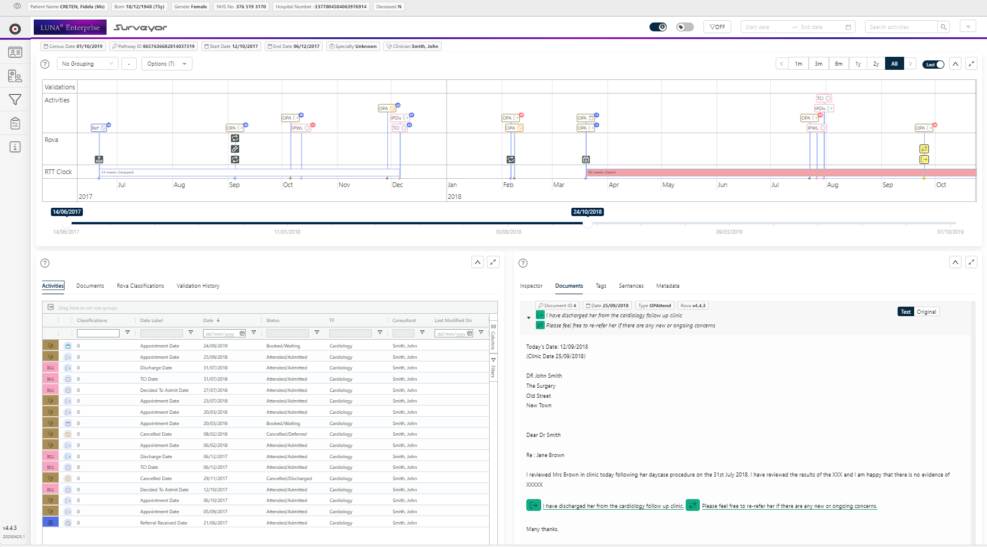Screen dimensions: 987x547
Task: Click the Search activities input field
Action: click(x=901, y=27)
